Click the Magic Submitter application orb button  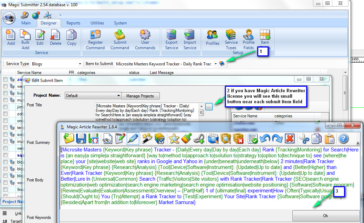[x=9, y=18]
